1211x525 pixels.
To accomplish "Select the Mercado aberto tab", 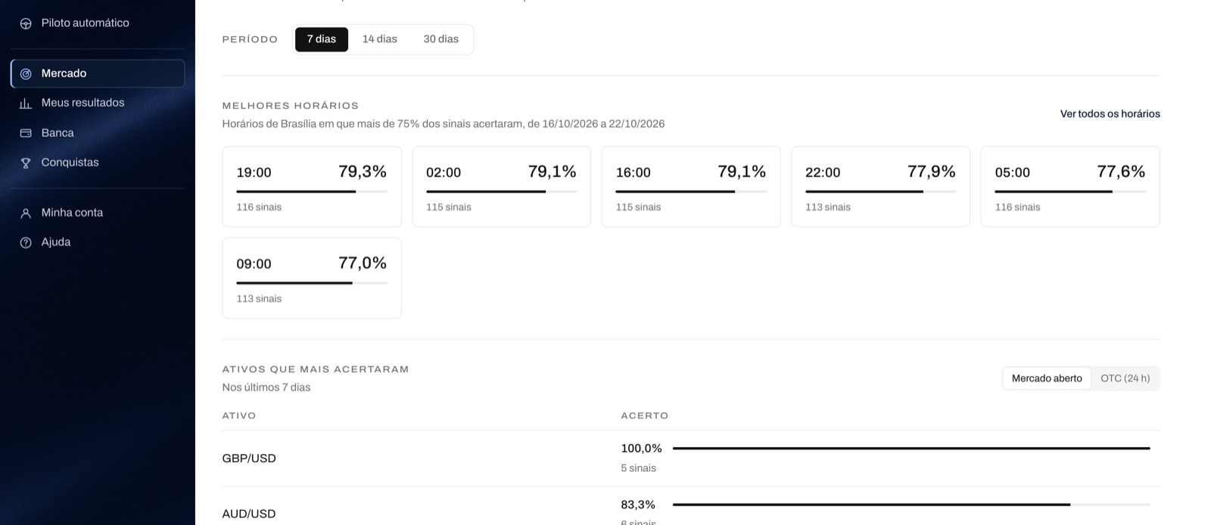I will pyautogui.click(x=1047, y=378).
